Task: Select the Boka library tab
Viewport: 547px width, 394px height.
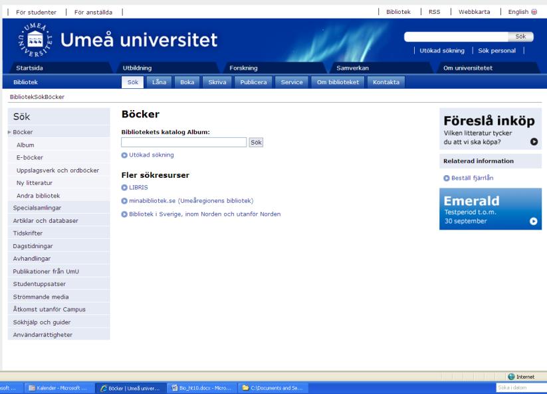Action: (x=187, y=82)
